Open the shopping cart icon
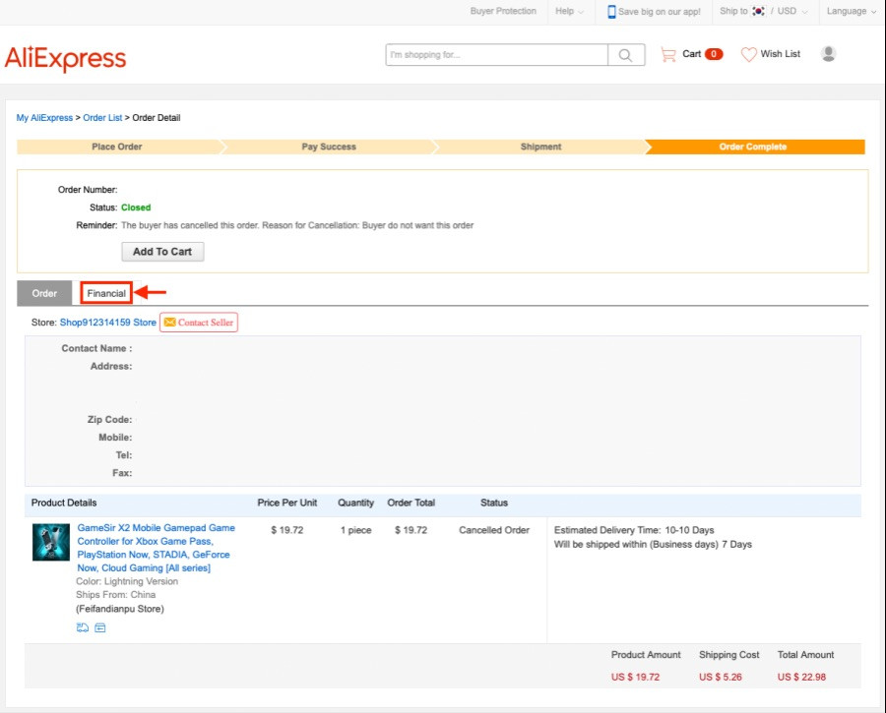 pyautogui.click(x=668, y=54)
